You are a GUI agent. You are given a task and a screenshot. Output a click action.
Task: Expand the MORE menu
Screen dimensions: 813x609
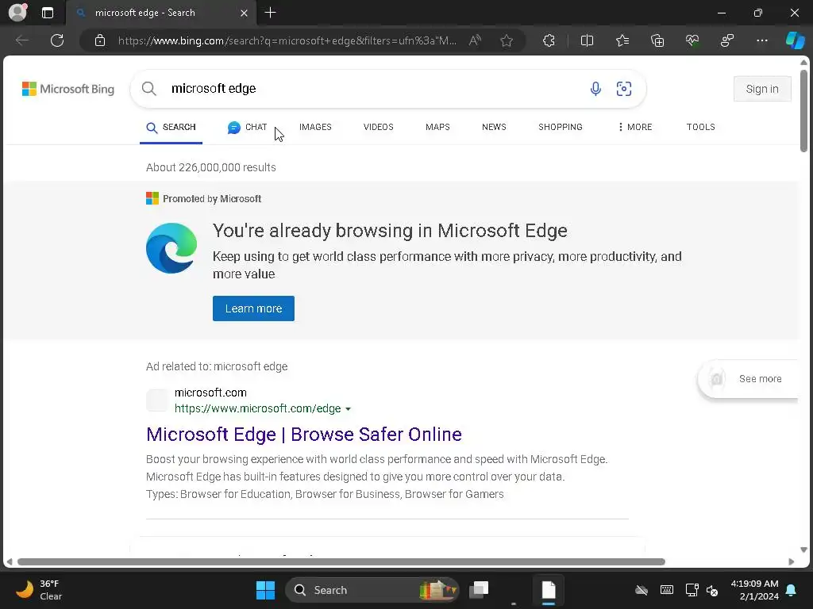coord(635,127)
